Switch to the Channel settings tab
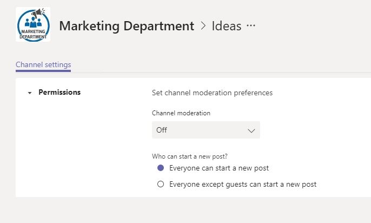 [43, 65]
